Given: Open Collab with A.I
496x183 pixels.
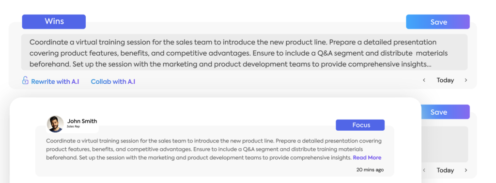Looking at the screenshot, I should (x=113, y=81).
